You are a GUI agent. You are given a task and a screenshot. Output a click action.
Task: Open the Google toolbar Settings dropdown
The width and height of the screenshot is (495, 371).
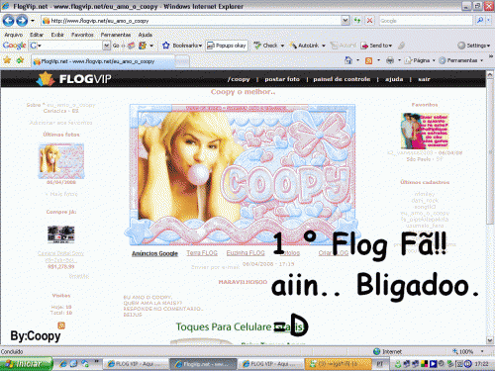(x=474, y=46)
